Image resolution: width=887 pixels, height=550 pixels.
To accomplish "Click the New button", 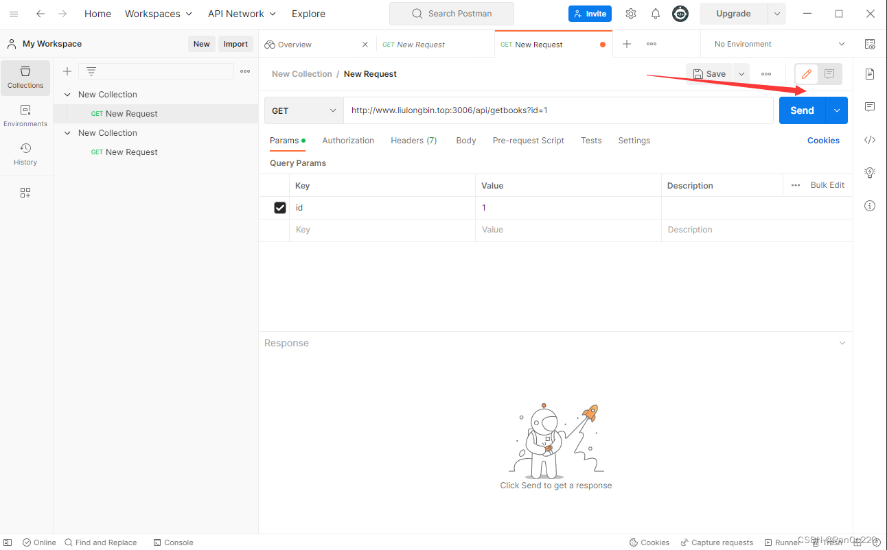I will (x=202, y=44).
